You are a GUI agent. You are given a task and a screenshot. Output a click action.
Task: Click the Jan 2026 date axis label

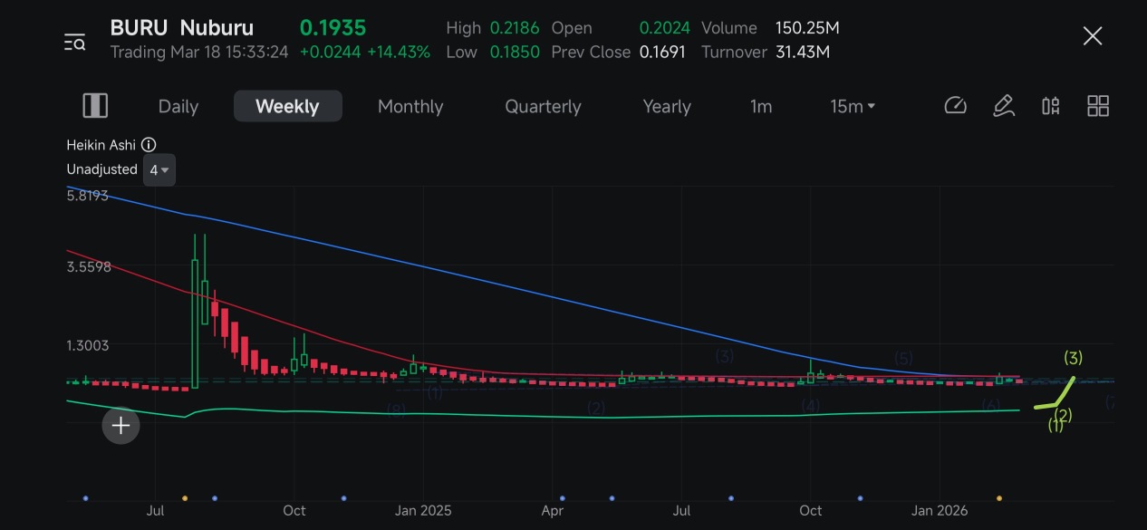point(940,510)
